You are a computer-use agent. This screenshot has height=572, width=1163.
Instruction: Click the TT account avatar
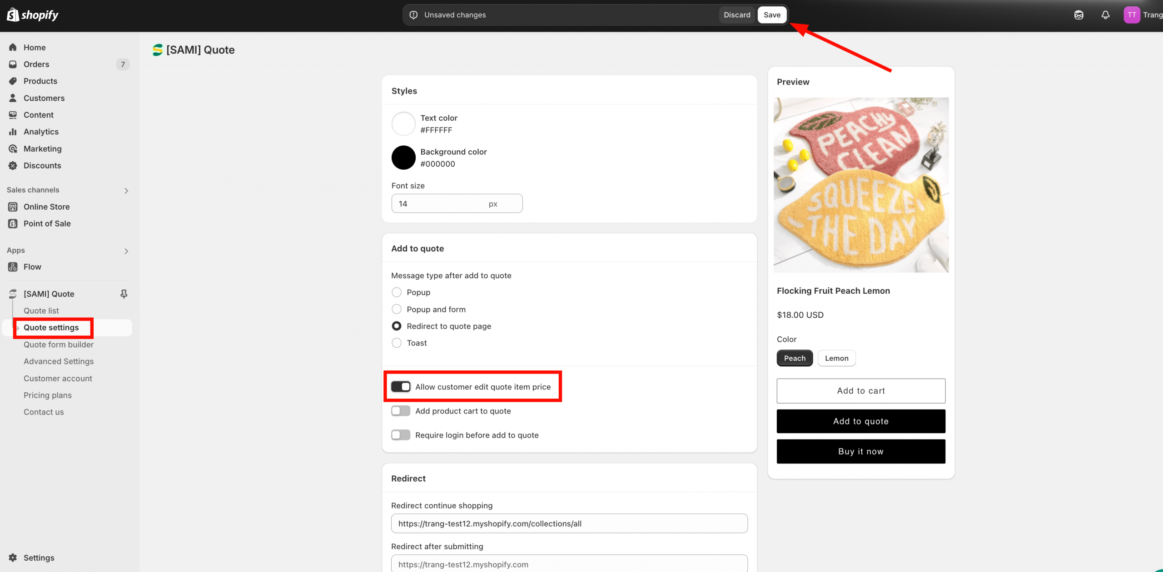click(x=1131, y=15)
